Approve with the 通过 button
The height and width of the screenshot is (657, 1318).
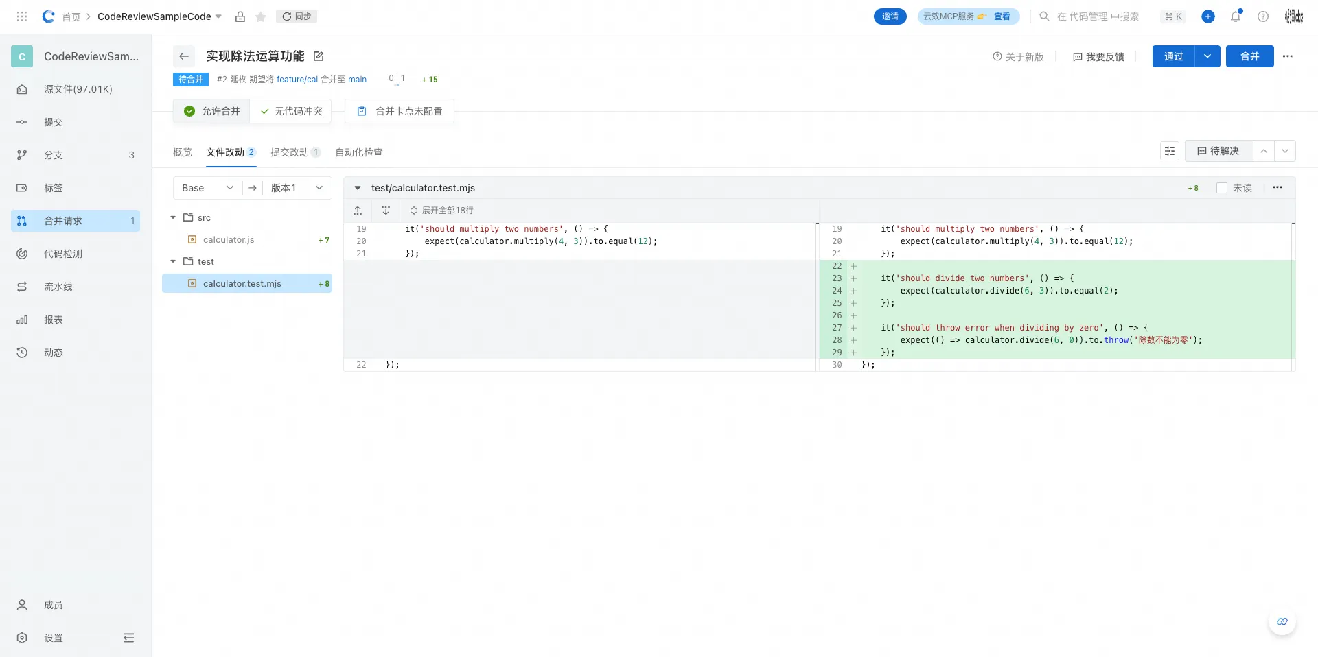pyautogui.click(x=1174, y=56)
